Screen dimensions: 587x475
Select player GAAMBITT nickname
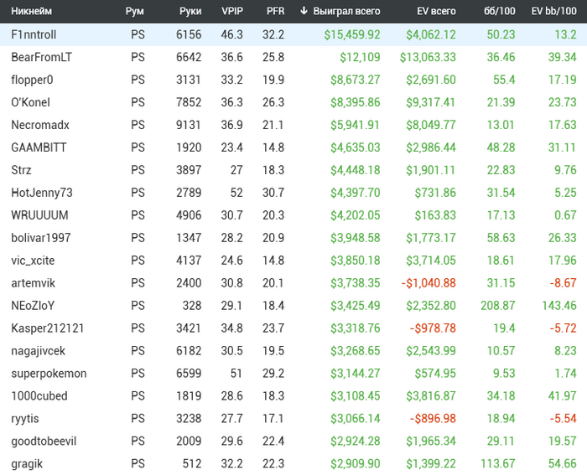click(39, 147)
